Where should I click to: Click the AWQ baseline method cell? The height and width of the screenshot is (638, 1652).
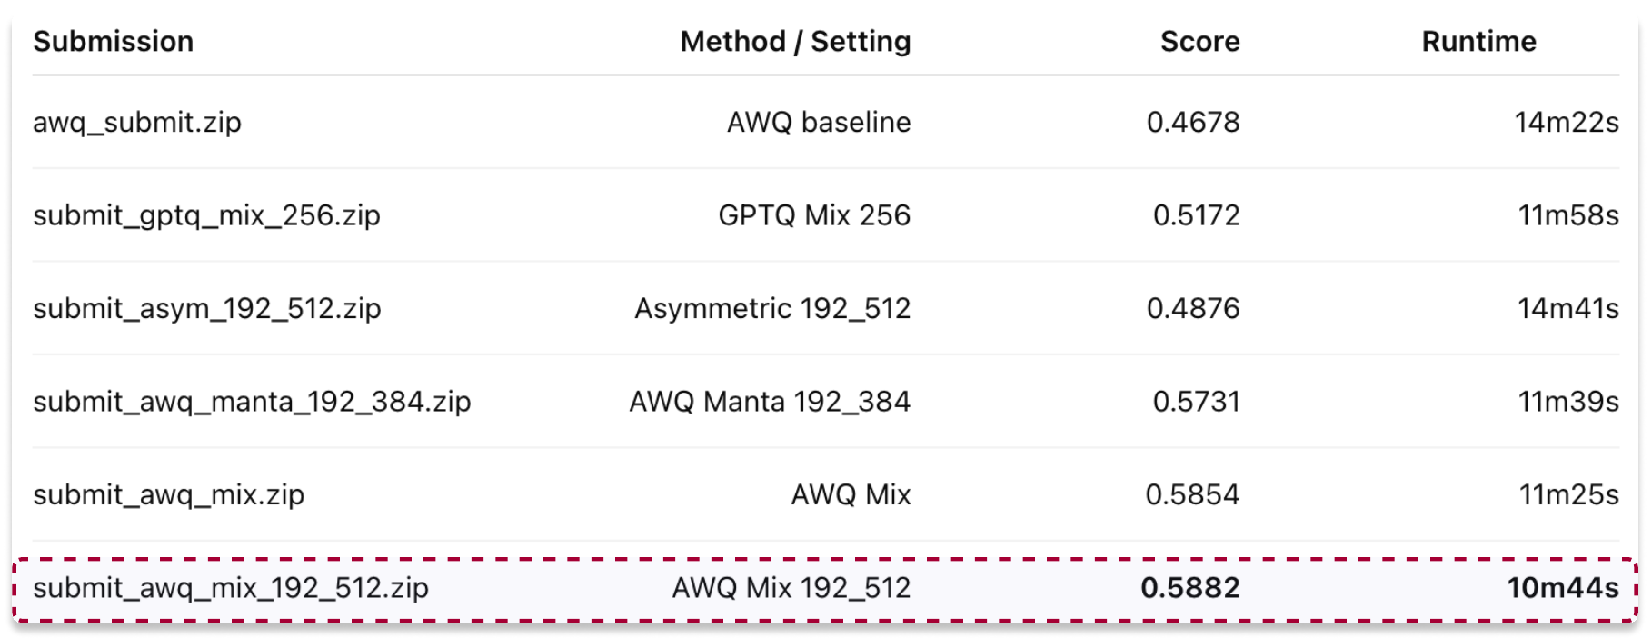pos(819,122)
